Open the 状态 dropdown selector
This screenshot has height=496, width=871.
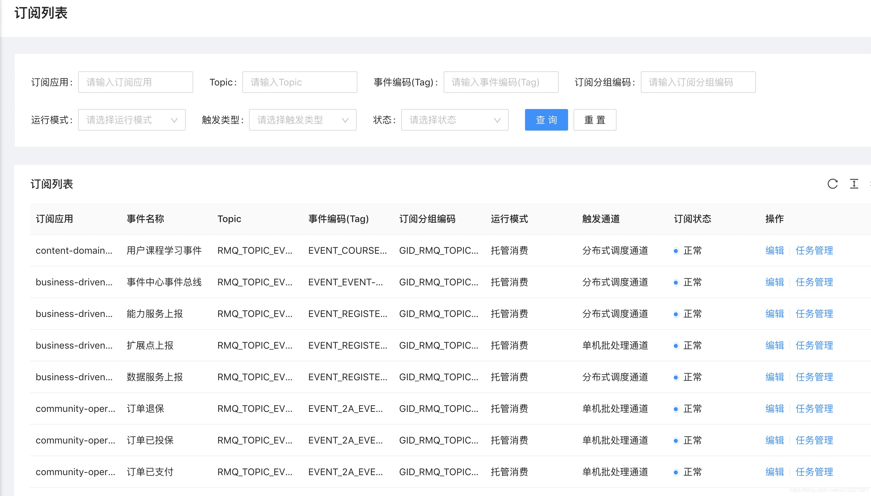(454, 120)
